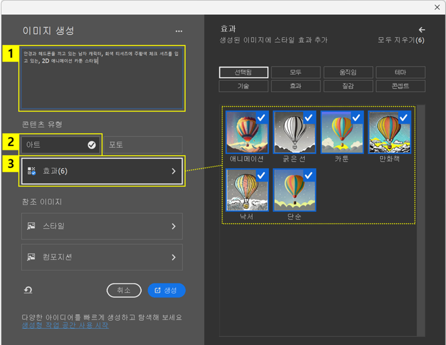Click the effects list vertical scrollbar
Screen dimensions: 446x345
[x=421, y=220]
